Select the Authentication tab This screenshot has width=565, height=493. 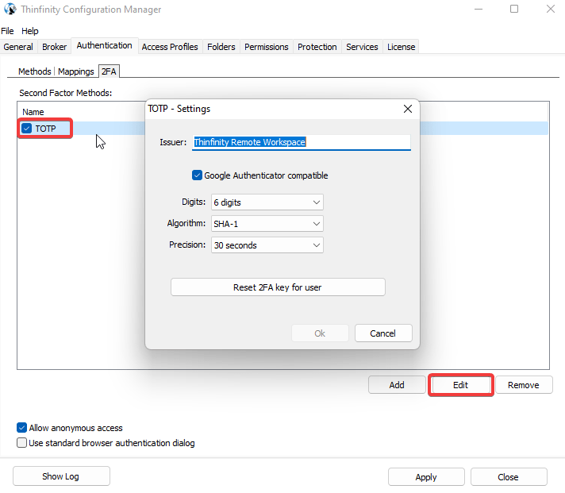105,46
